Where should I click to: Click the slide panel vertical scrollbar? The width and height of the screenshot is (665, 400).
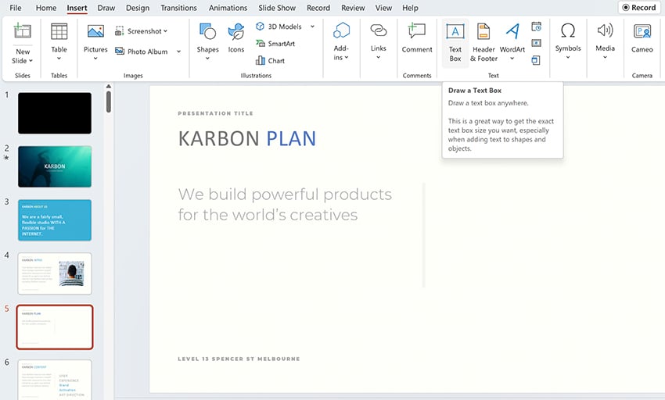pyautogui.click(x=108, y=102)
